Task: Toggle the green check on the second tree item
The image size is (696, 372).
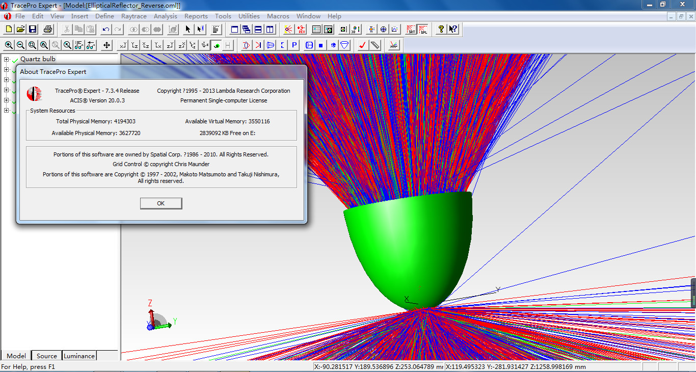Action: click(x=14, y=70)
